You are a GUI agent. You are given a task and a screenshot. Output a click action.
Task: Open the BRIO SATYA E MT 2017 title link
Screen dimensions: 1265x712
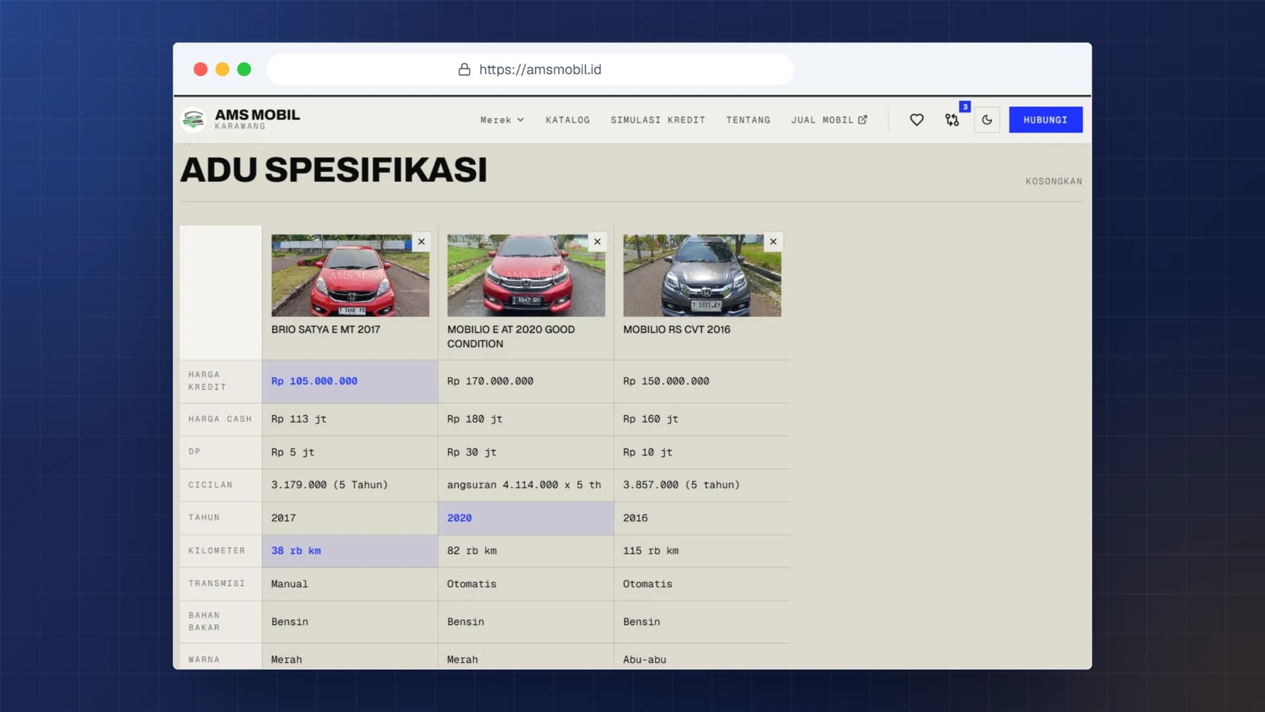point(325,330)
